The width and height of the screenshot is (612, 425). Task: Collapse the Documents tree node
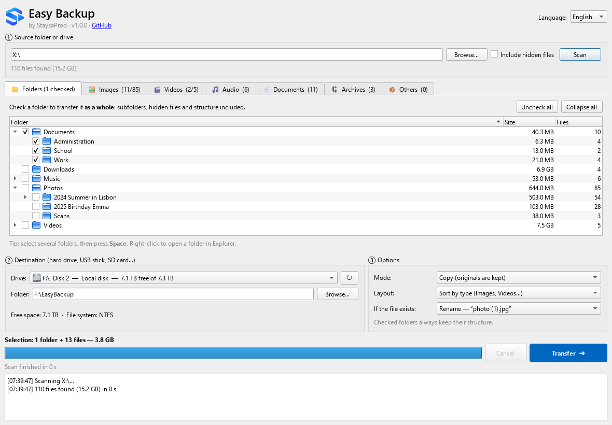tap(15, 132)
